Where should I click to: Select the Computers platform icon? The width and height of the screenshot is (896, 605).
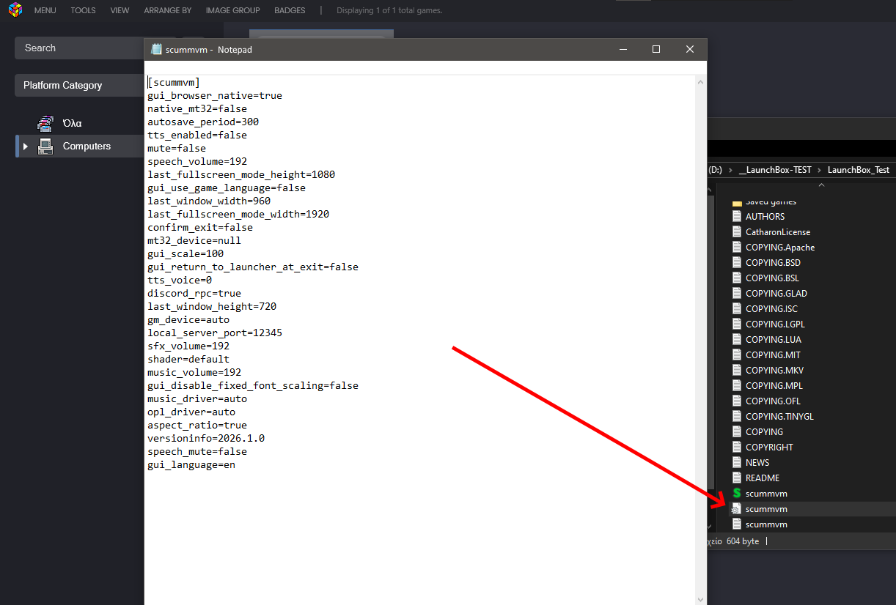(45, 146)
